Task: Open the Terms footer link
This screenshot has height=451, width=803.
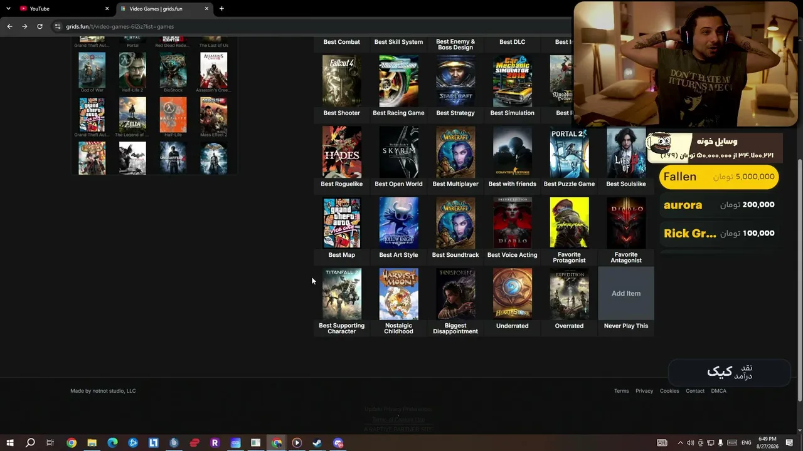Action: pyautogui.click(x=622, y=391)
